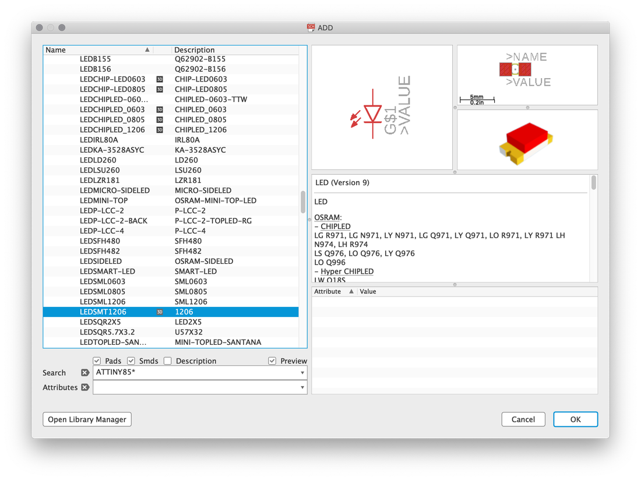Click the parts list vertical scrollbar thumb
Image resolution: width=641 pixels, height=480 pixels.
point(303,202)
